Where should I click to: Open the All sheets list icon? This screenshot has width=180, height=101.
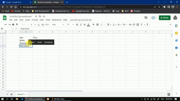[11, 94]
